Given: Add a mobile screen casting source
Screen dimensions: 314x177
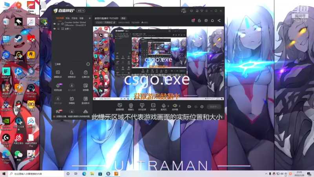Looking at the screenshot, I should [x=142, y=107].
